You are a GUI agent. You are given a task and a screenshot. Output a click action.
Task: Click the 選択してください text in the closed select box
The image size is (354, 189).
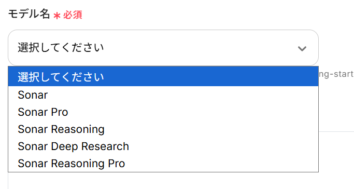coord(61,48)
